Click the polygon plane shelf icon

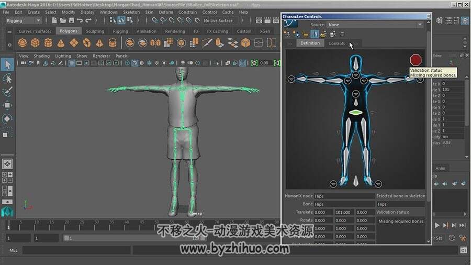tap(74, 43)
